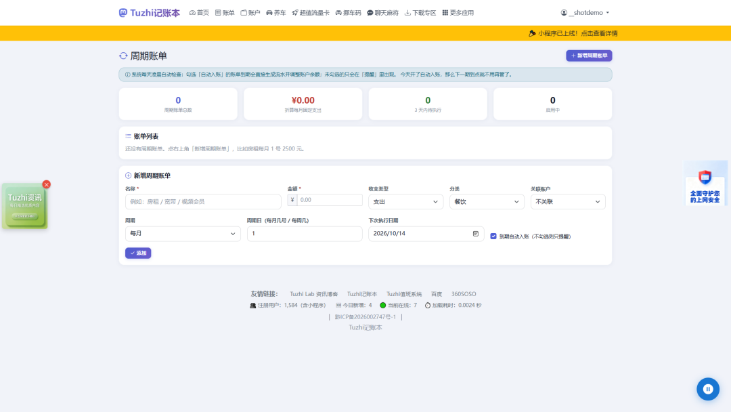
Task: Click the blue pause floating button
Action: pyautogui.click(x=708, y=389)
